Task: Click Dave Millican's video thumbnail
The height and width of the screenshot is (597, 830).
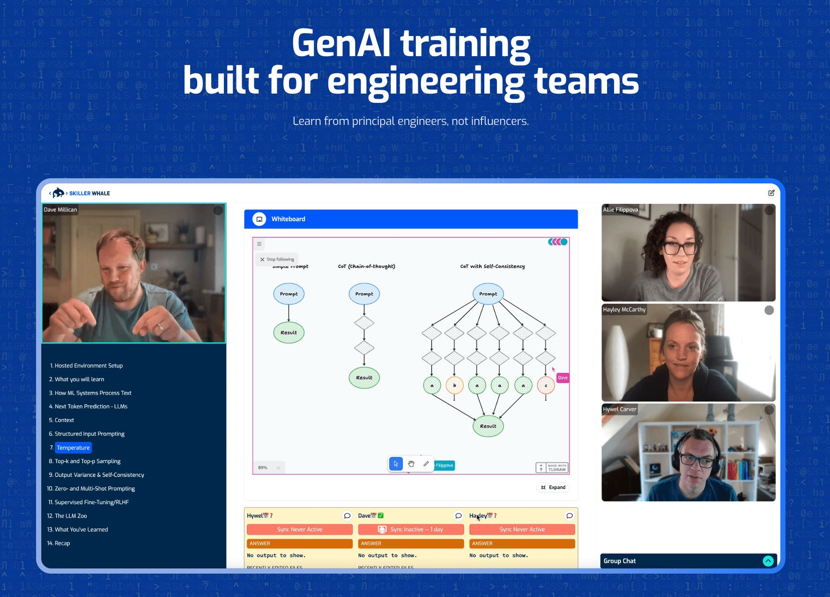Action: point(134,273)
